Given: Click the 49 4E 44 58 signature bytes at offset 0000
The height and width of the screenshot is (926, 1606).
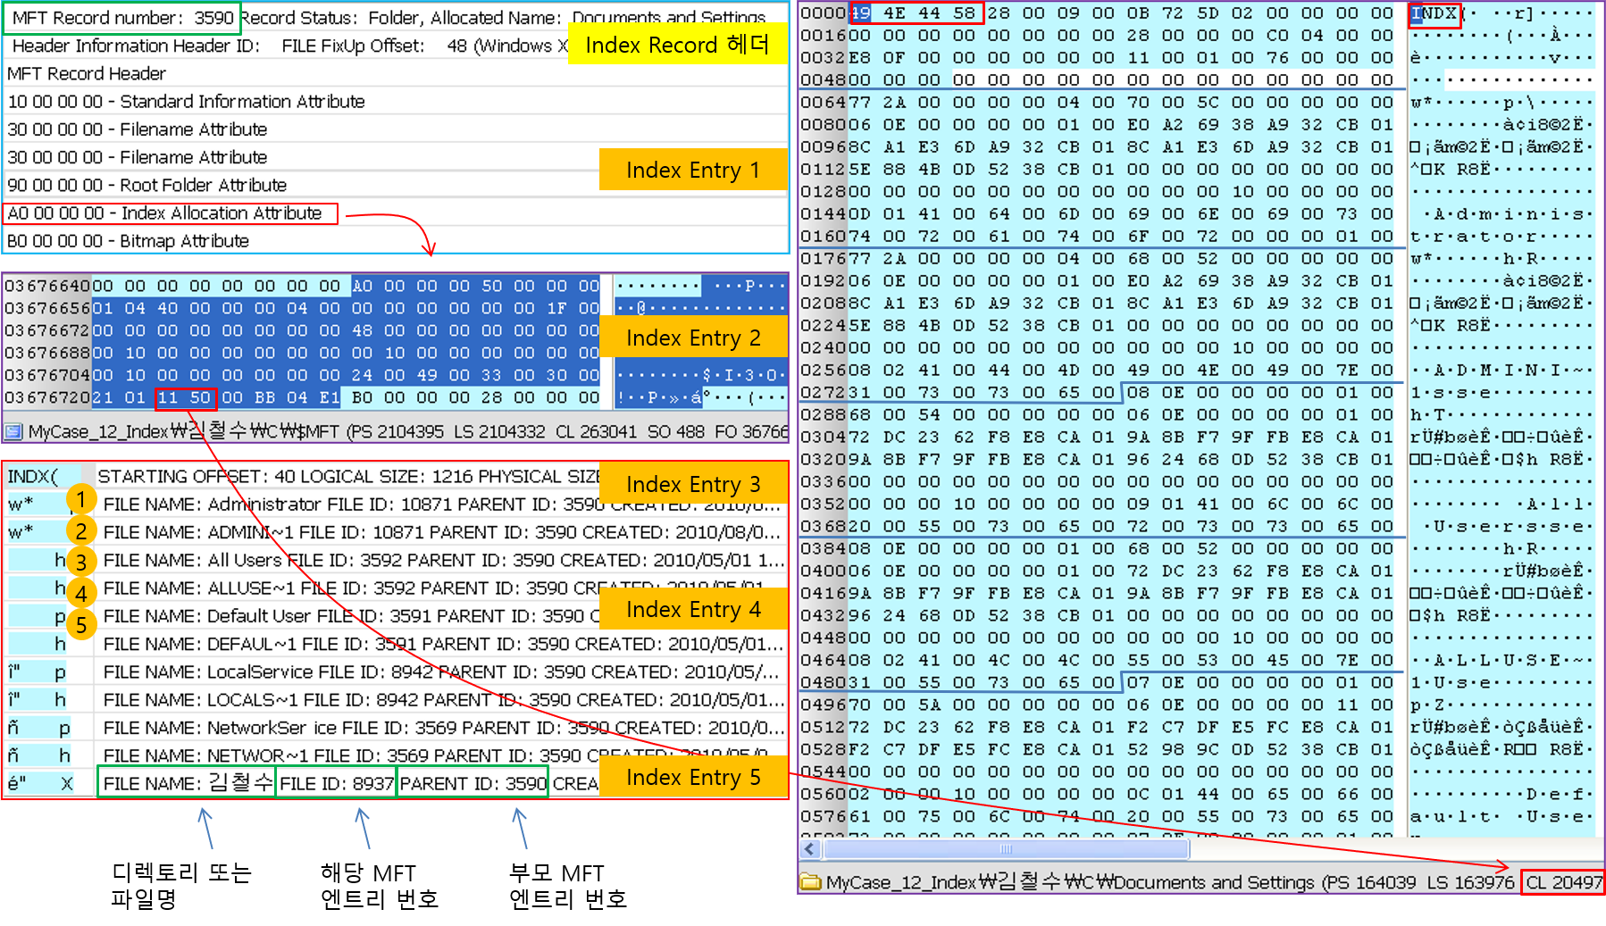Looking at the screenshot, I should coord(916,13).
